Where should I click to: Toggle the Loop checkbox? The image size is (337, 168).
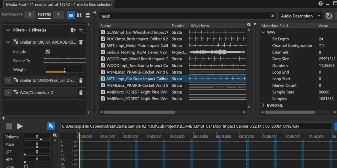(26, 167)
